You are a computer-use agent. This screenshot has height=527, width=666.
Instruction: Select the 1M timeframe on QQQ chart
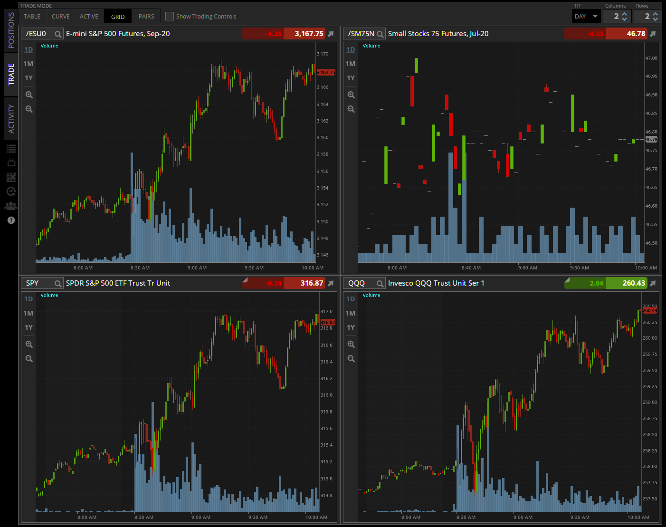[350, 313]
